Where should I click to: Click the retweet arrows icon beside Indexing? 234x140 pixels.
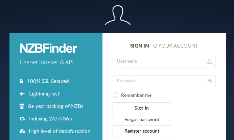coord(22,119)
